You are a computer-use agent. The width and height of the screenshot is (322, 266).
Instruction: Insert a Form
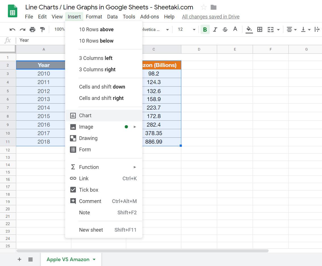(85, 150)
